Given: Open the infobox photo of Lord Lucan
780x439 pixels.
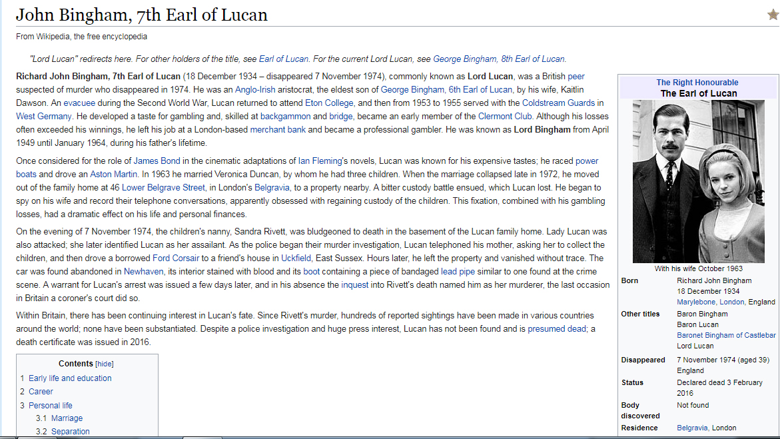Looking at the screenshot, I should click(698, 181).
